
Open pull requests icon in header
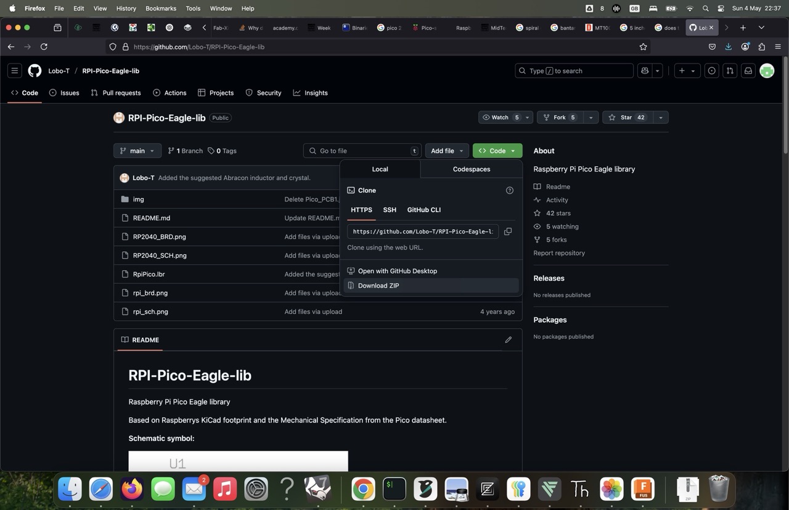[730, 71]
